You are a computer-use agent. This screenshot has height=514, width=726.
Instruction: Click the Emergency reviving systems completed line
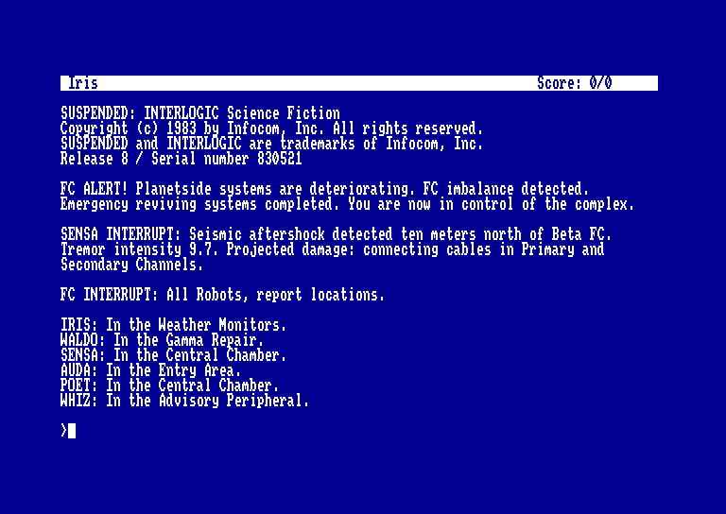point(347,204)
